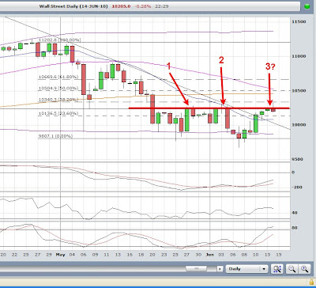Zoom in on the chart
This screenshot has height=288, width=316.
(304, 269)
